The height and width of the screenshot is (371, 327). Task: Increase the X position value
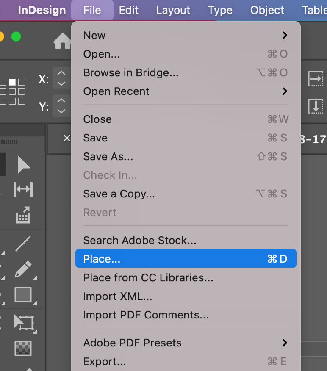tap(61, 74)
